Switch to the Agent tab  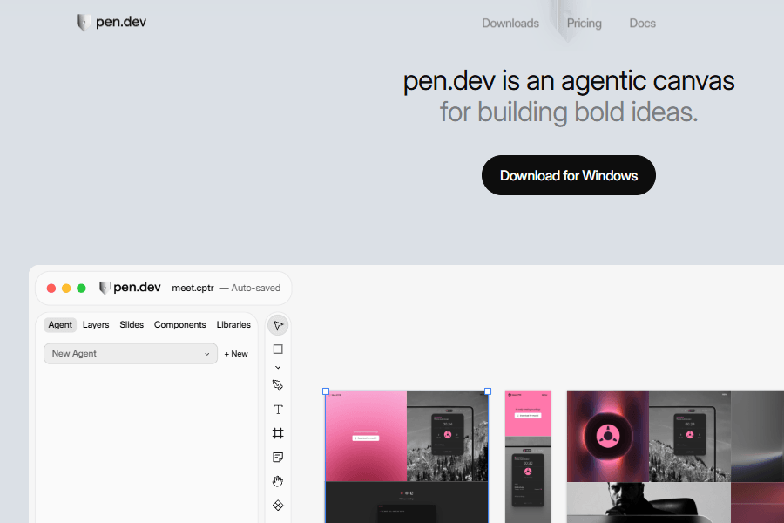[x=60, y=325]
